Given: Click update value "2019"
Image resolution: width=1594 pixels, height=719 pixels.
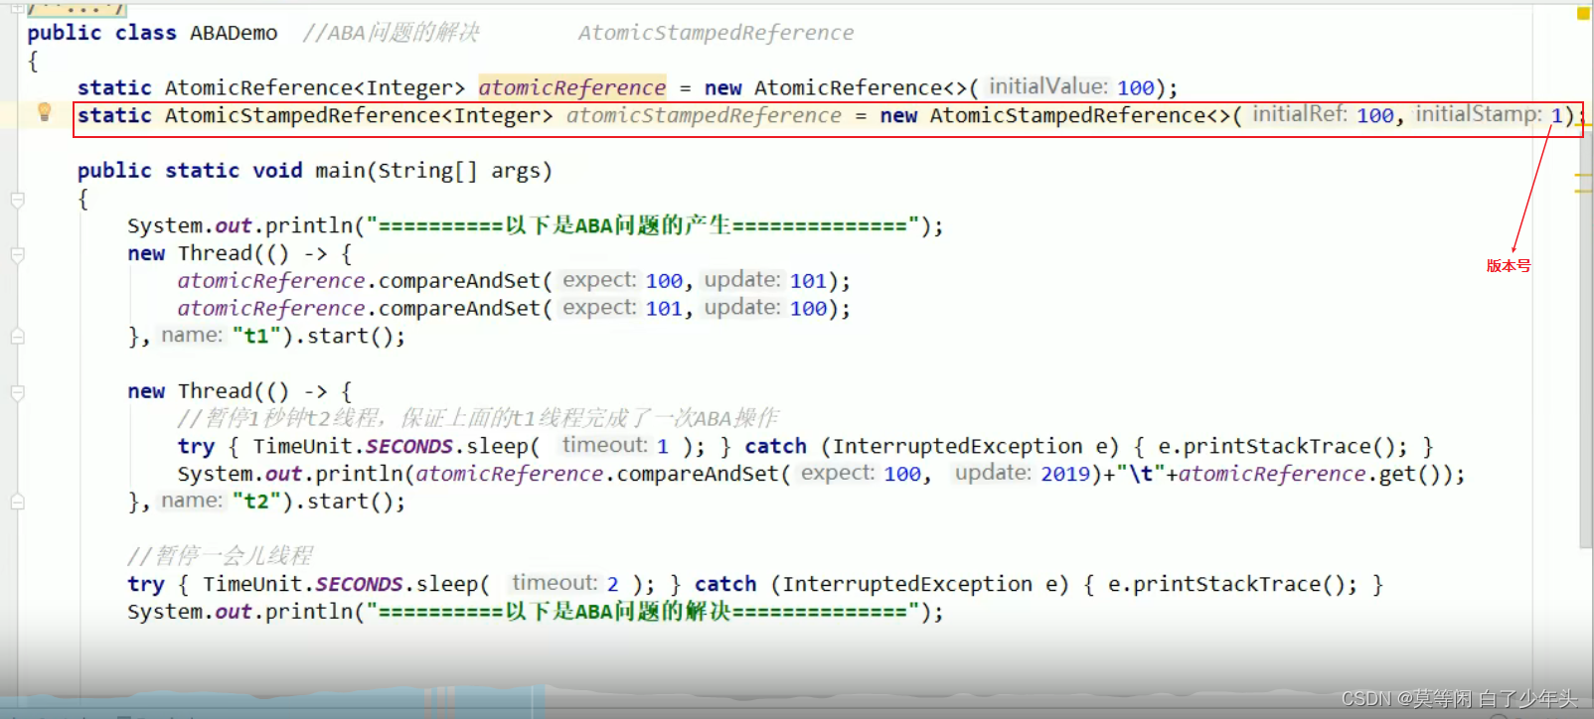Looking at the screenshot, I should pos(1065,474).
